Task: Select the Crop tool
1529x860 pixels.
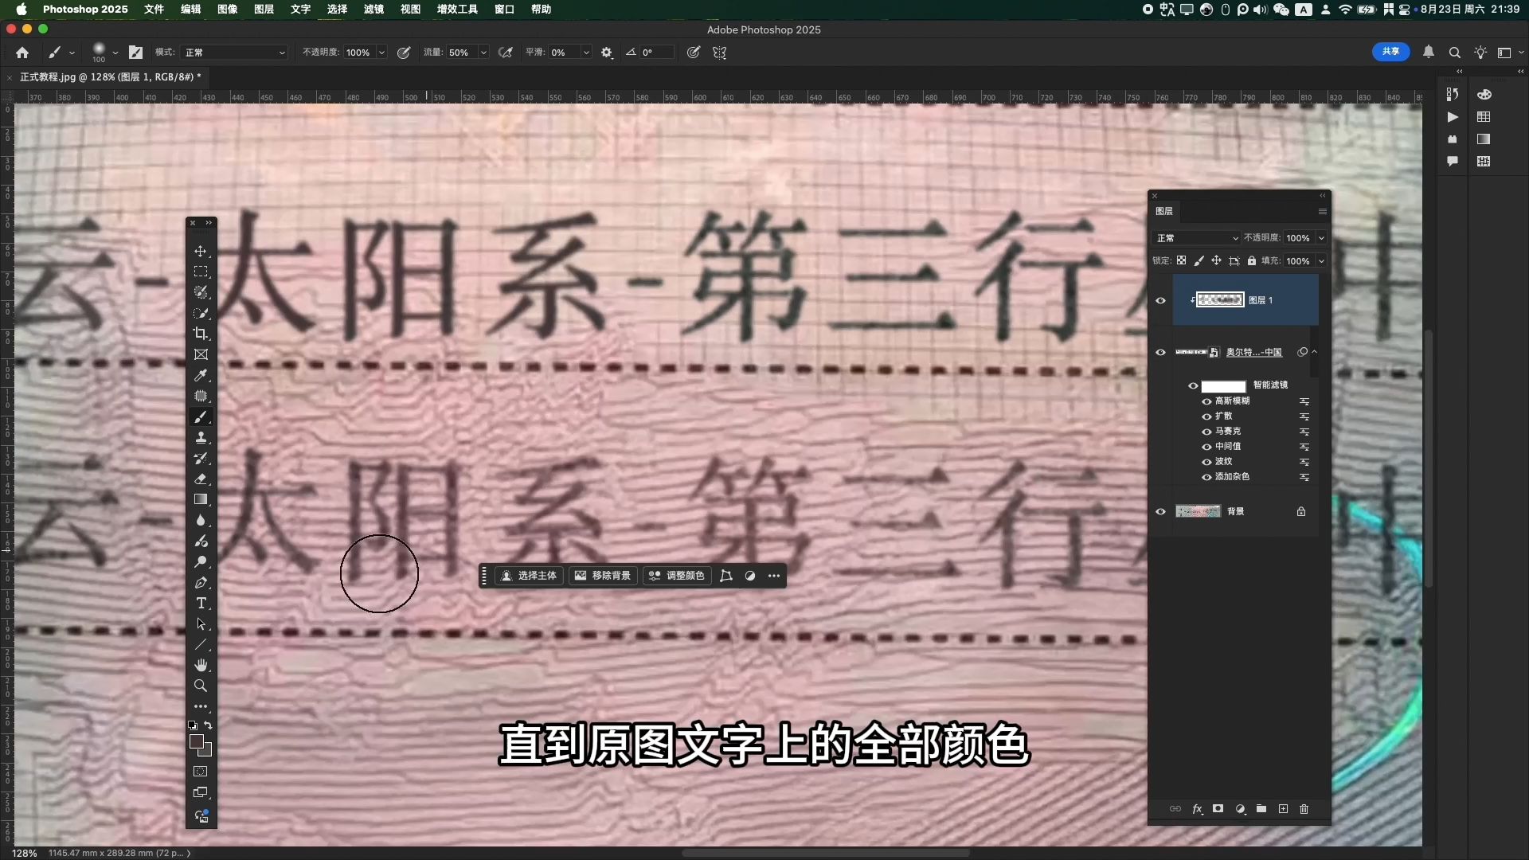Action: [x=201, y=334]
